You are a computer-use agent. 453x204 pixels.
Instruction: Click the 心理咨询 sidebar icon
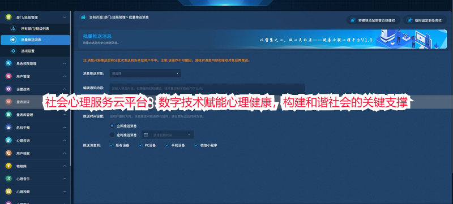click(8, 140)
